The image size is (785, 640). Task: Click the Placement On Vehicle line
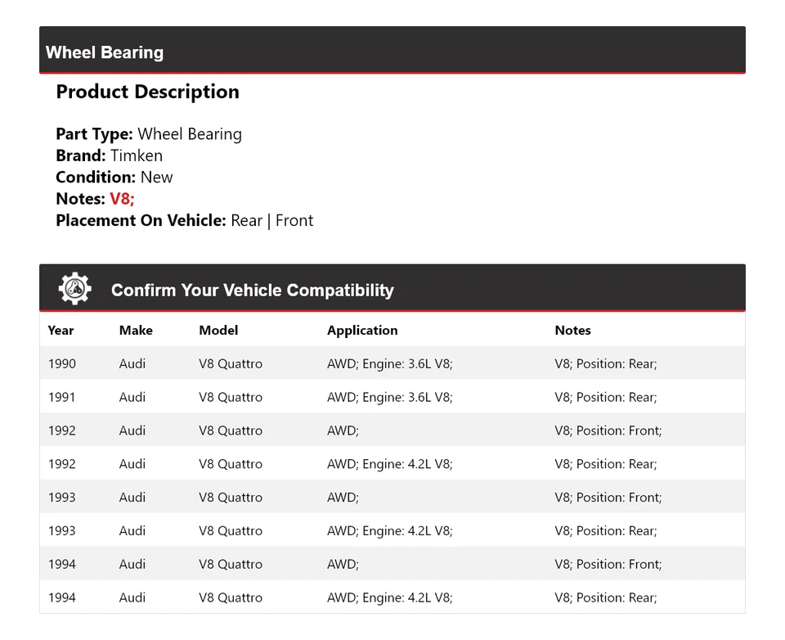pos(184,220)
